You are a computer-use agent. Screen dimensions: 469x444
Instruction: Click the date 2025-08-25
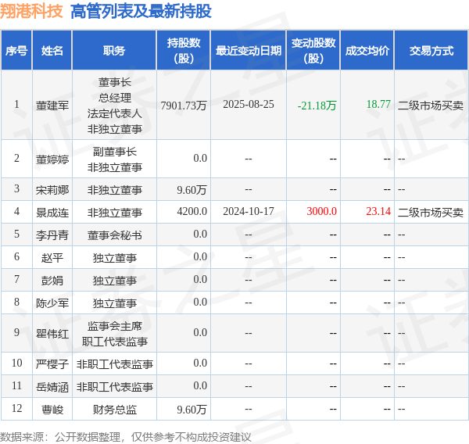(x=249, y=104)
